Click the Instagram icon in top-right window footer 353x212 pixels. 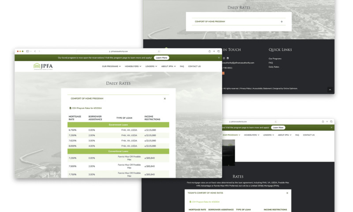click(x=224, y=58)
